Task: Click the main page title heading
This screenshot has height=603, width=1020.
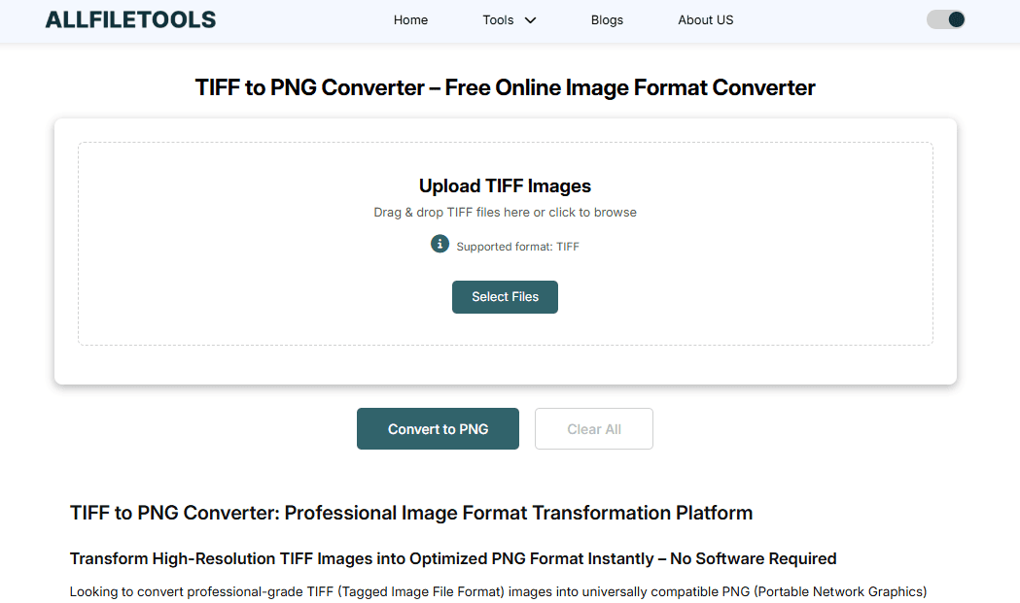Action: 505,87
